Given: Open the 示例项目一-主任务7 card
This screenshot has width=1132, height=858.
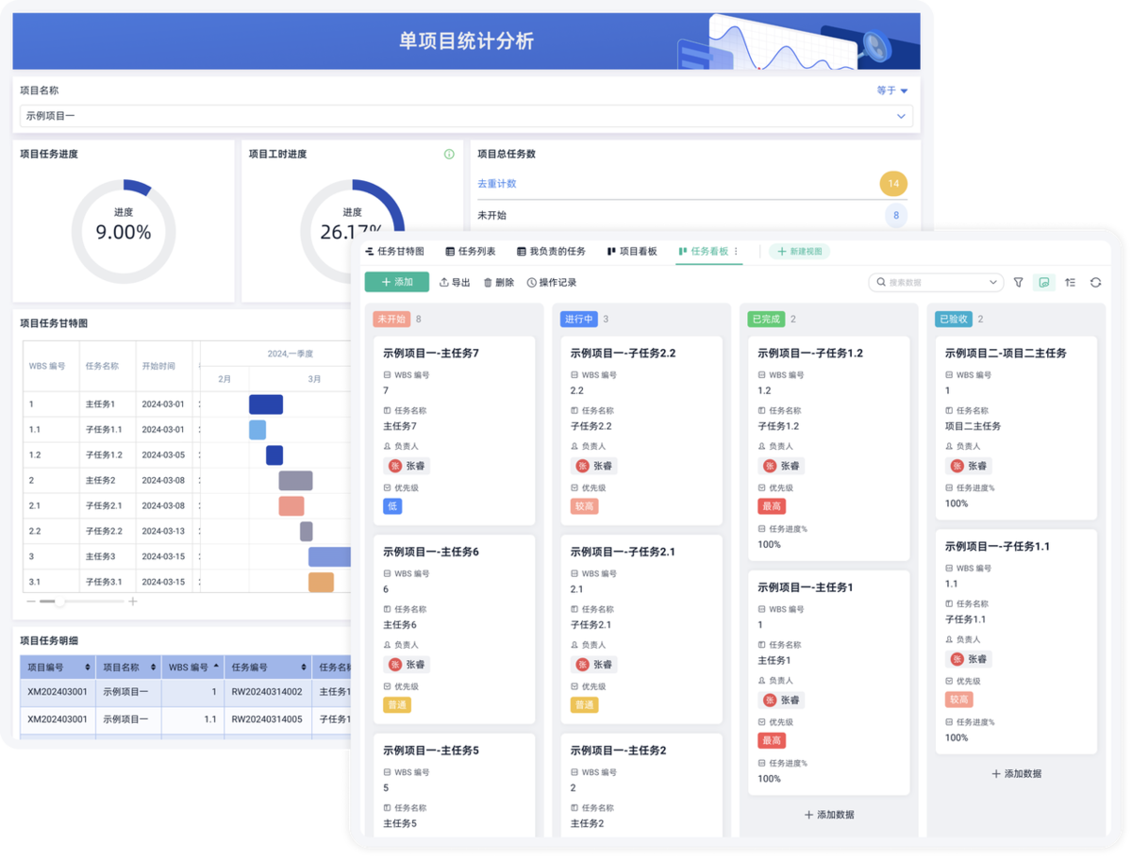Looking at the screenshot, I should pyautogui.click(x=454, y=431).
